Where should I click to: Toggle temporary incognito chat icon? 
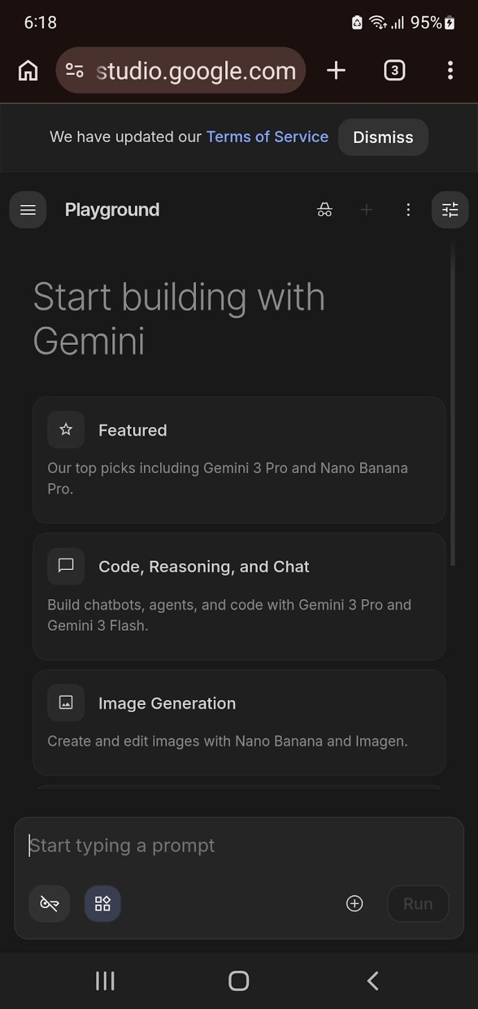pyautogui.click(x=325, y=210)
